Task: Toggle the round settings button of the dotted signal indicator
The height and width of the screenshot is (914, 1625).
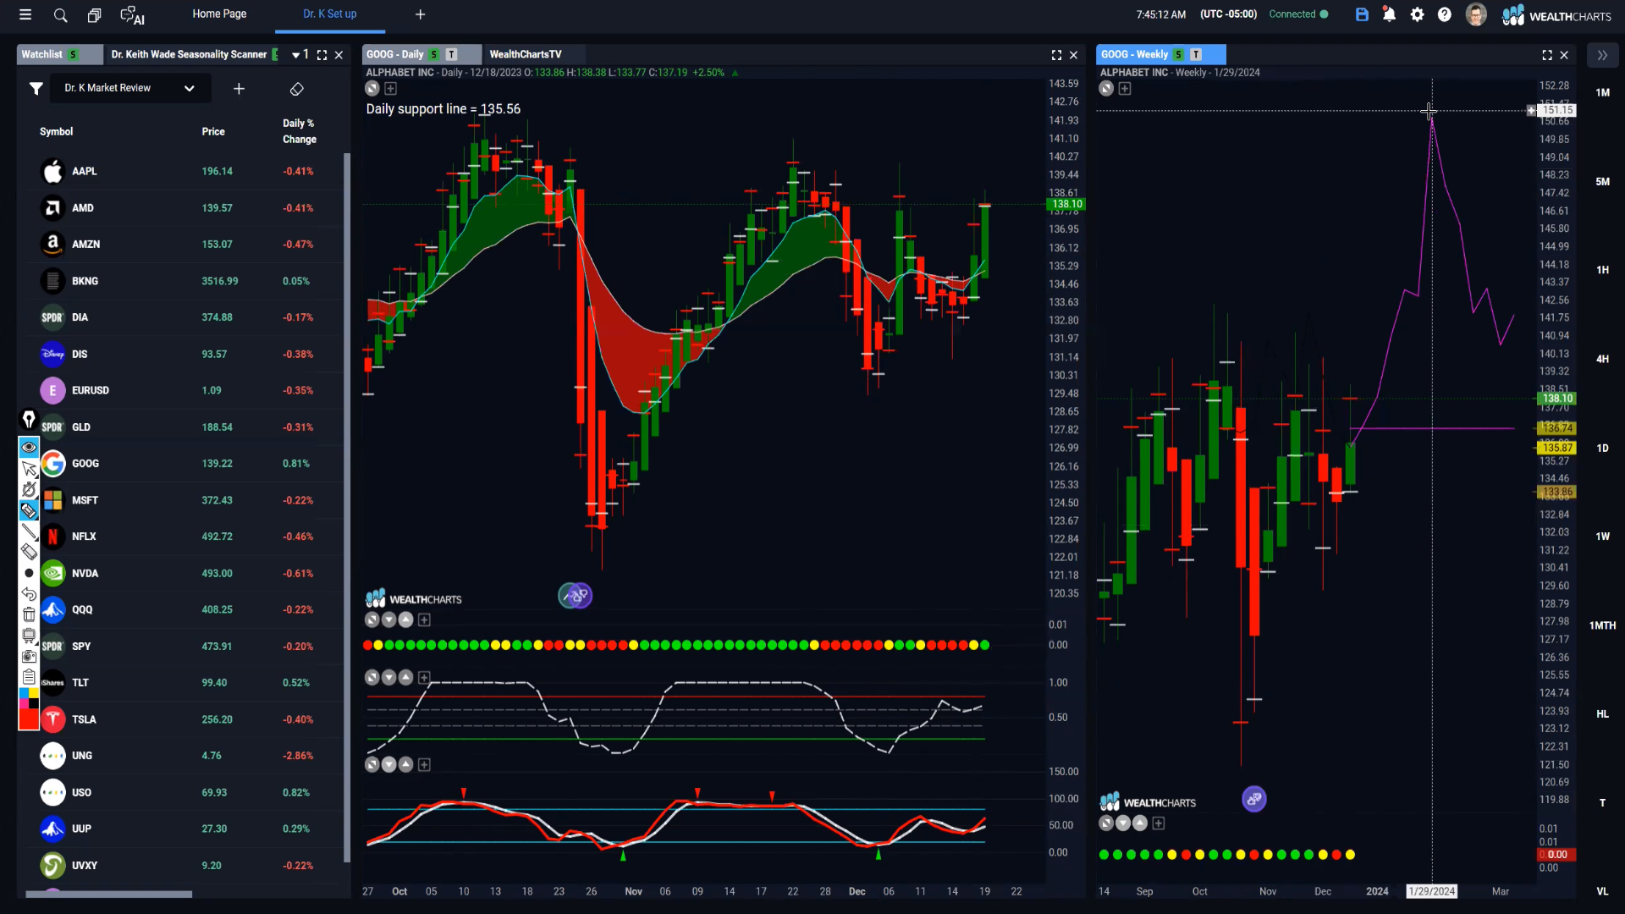Action: 372,619
